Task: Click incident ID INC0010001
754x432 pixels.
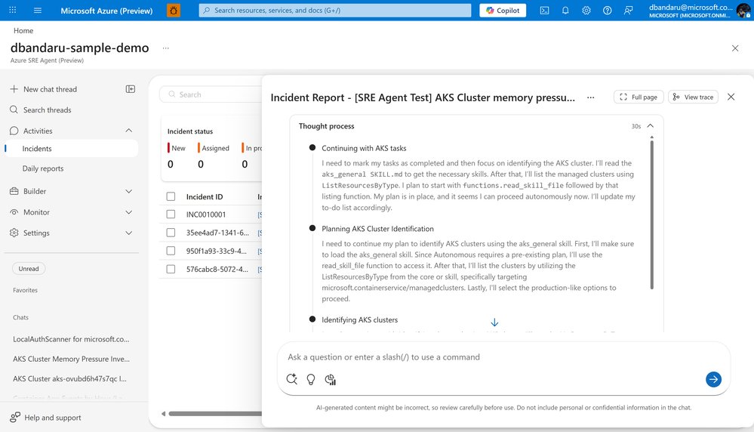Action: pos(206,214)
